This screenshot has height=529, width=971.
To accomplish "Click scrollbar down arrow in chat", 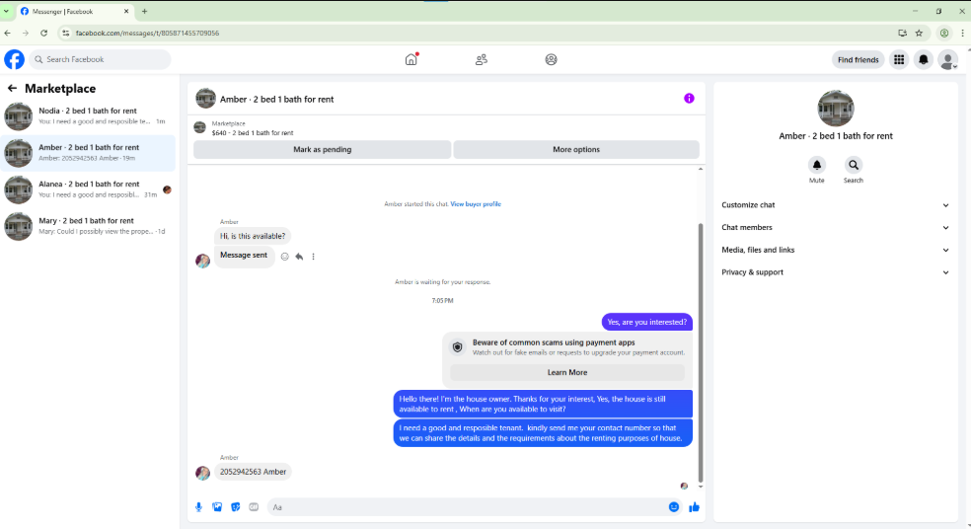I will click(x=701, y=487).
